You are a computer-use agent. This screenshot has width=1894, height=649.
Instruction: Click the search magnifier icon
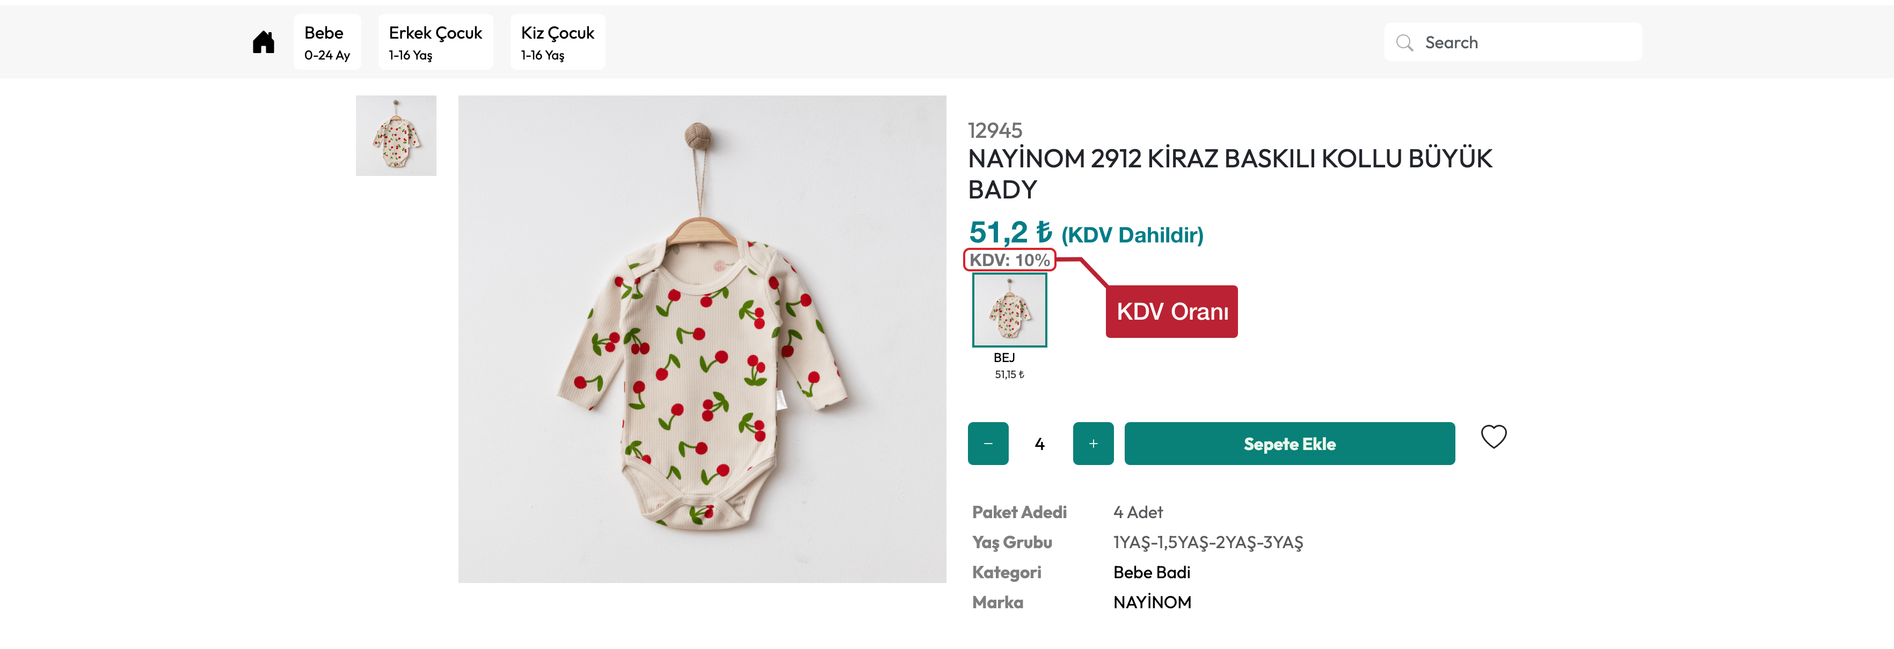coord(1404,42)
